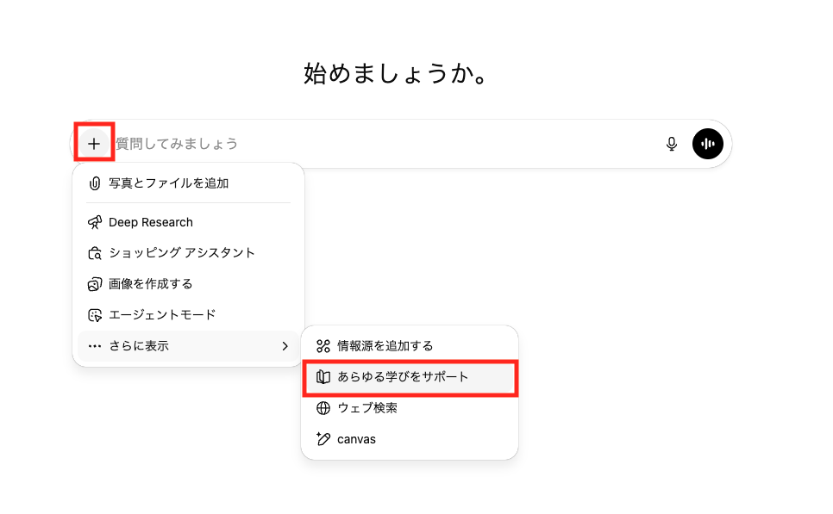Image resolution: width=833 pixels, height=514 pixels.
Task: Click the Deep Research telescope icon
Action: 95,222
